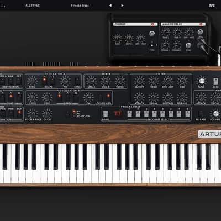
Task: Select Program 8 button
Action: [187, 114]
